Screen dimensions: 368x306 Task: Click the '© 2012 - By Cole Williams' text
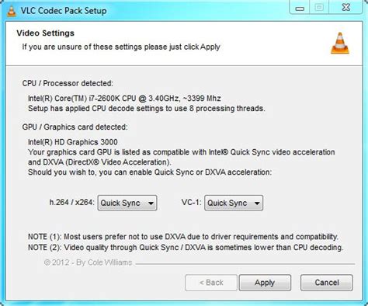88,263
